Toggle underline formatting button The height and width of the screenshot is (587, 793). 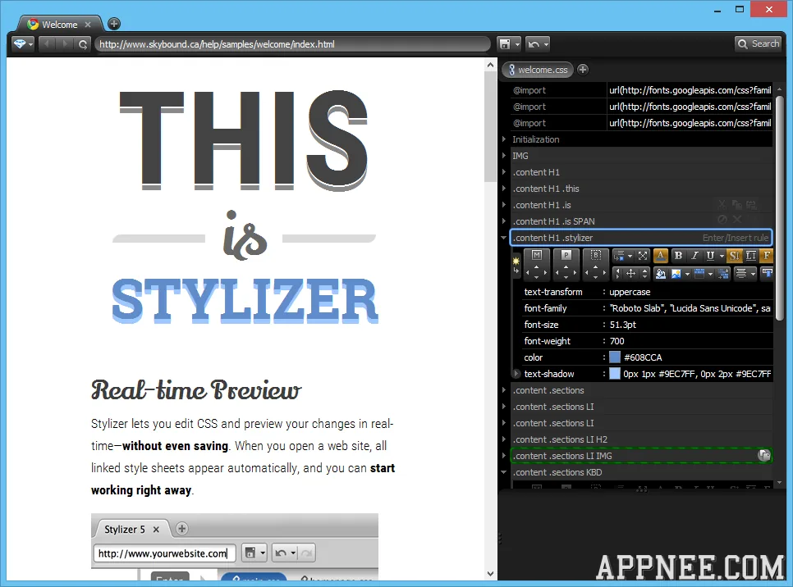[x=711, y=256]
